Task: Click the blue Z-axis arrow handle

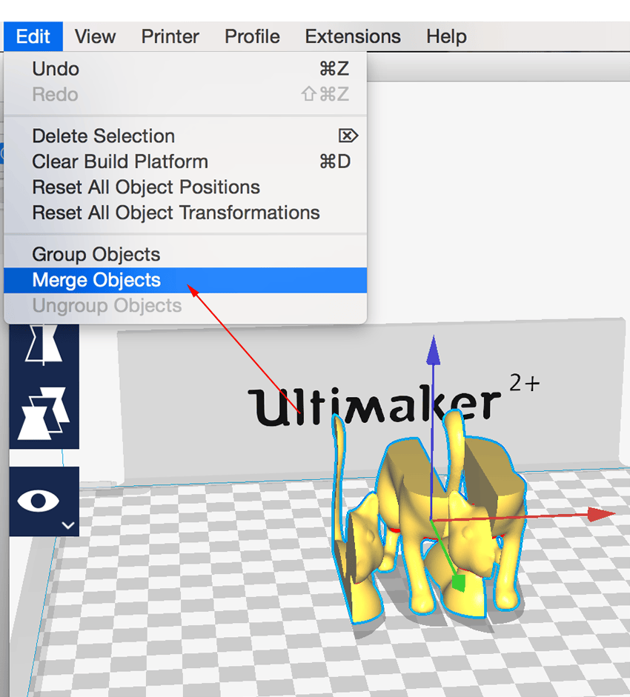Action: pyautogui.click(x=434, y=351)
